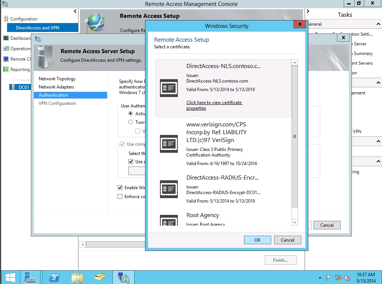This screenshot has width=382, height=284.
Task: Open Network Topology step
Action: [57, 79]
